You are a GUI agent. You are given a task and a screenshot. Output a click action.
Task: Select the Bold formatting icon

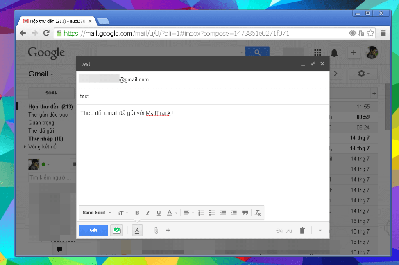pos(137,213)
